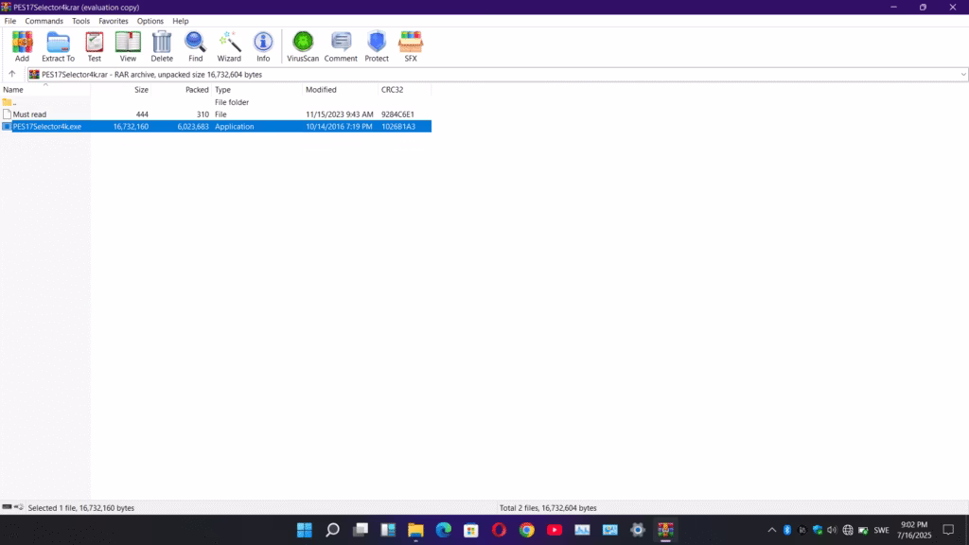Image resolution: width=969 pixels, height=545 pixels.
Task: Open Microsoft Store on taskbar
Action: click(471, 530)
